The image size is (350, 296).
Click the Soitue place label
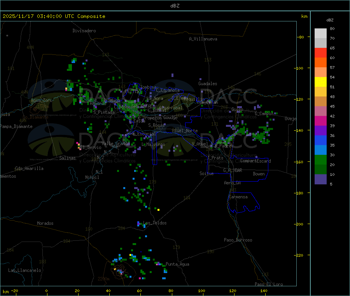click(206, 173)
